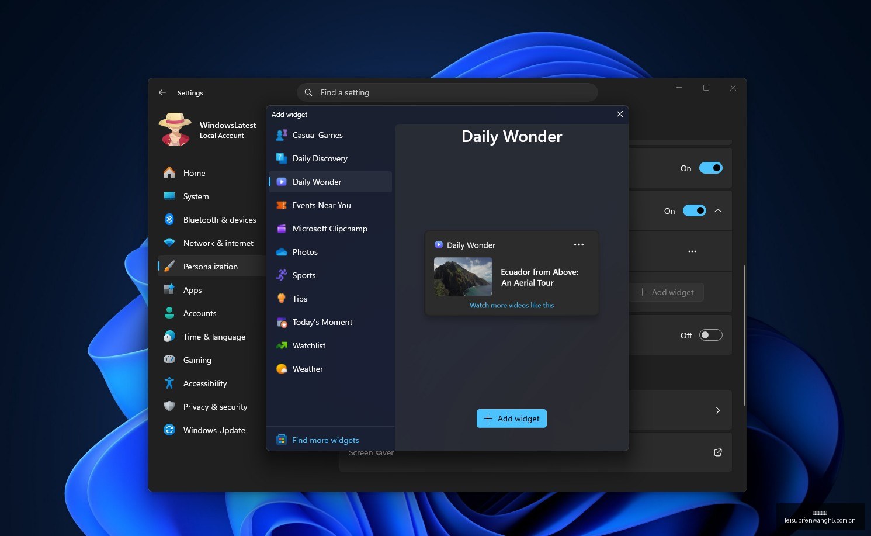Choose the Watchlist widget icon
The height and width of the screenshot is (536, 871).
pyautogui.click(x=282, y=345)
